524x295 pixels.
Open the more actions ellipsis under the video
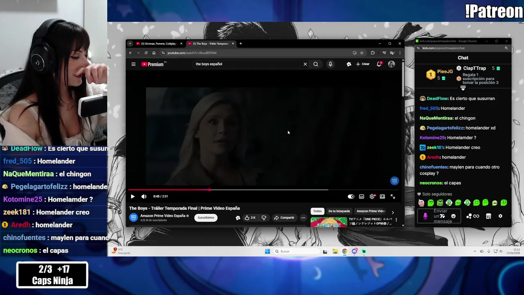[303, 218]
